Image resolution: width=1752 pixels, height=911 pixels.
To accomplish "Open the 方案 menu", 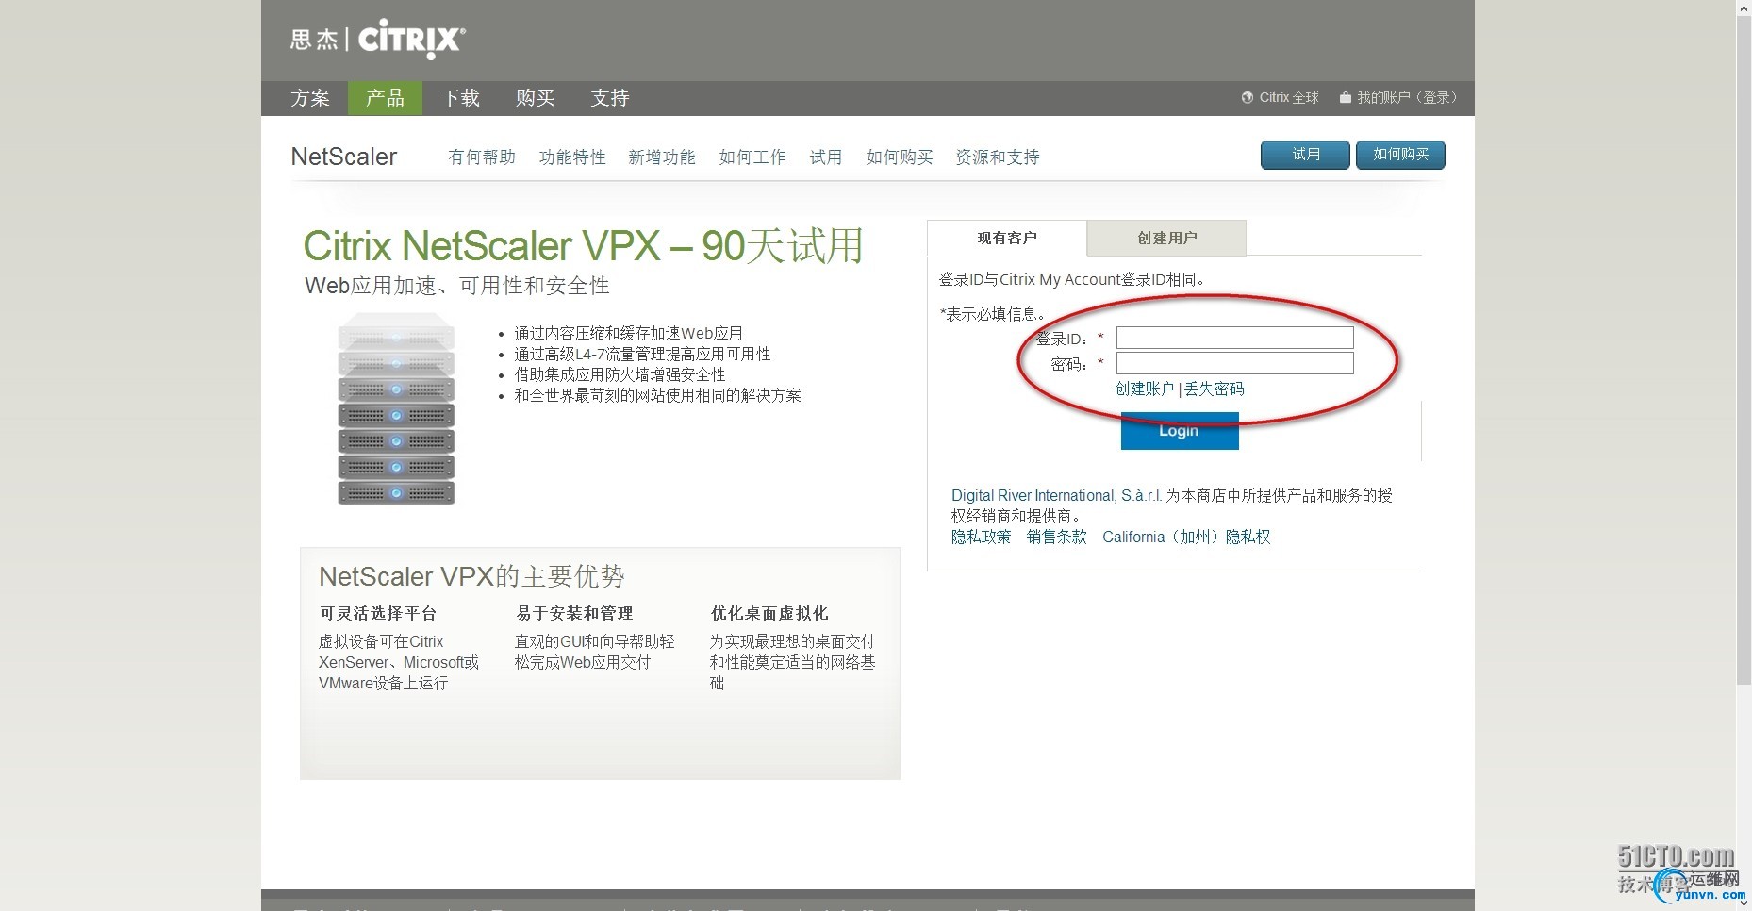I will 310,98.
